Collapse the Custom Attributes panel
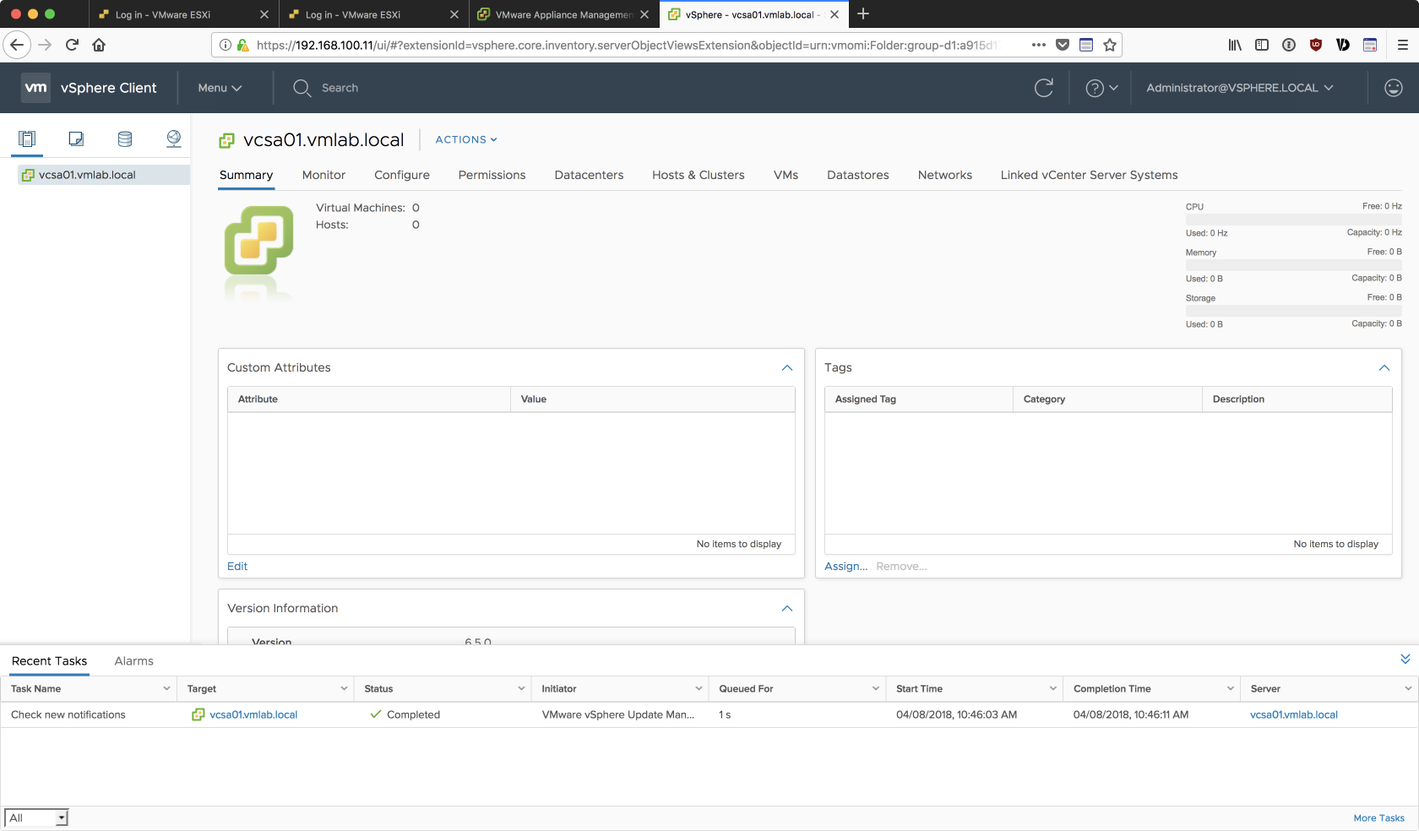This screenshot has width=1419, height=831. tap(787, 367)
